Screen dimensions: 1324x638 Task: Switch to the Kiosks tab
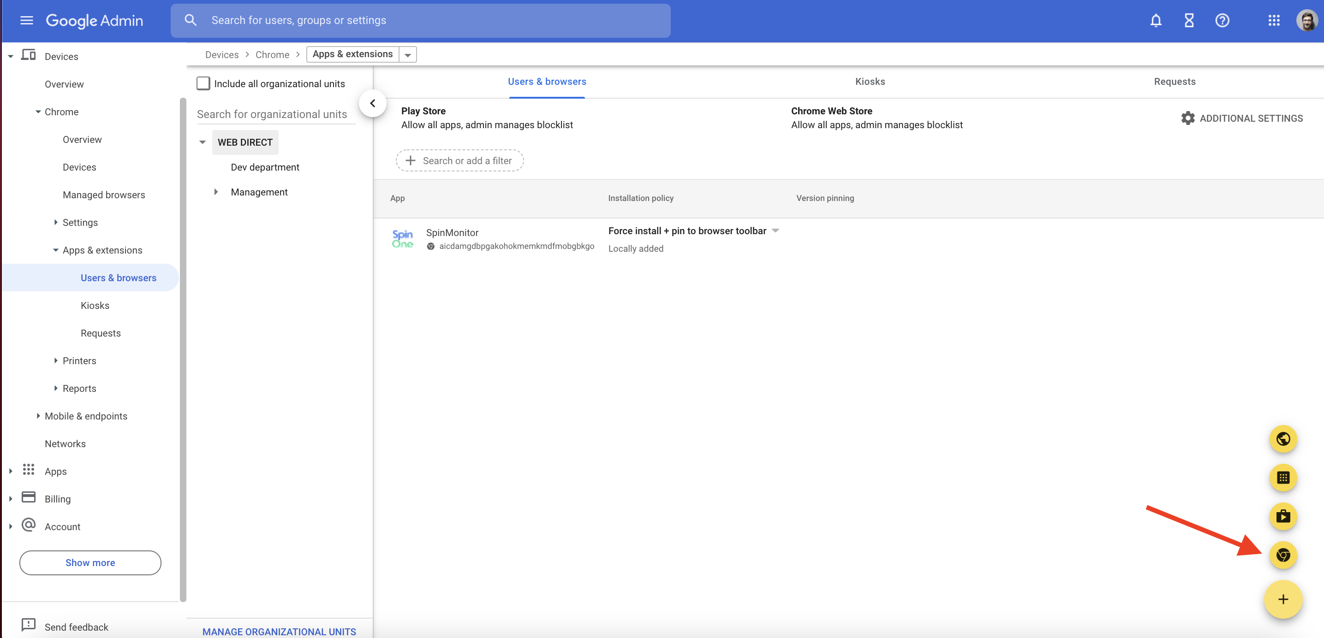(x=870, y=81)
